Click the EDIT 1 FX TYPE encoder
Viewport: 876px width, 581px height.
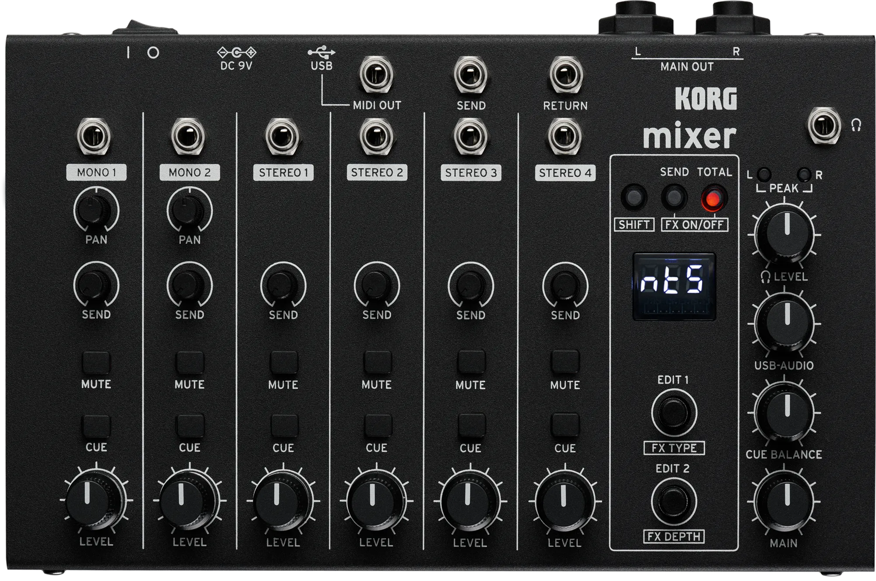[x=674, y=413]
